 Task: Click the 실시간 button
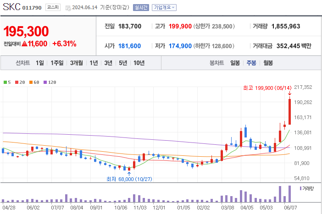click(141, 8)
